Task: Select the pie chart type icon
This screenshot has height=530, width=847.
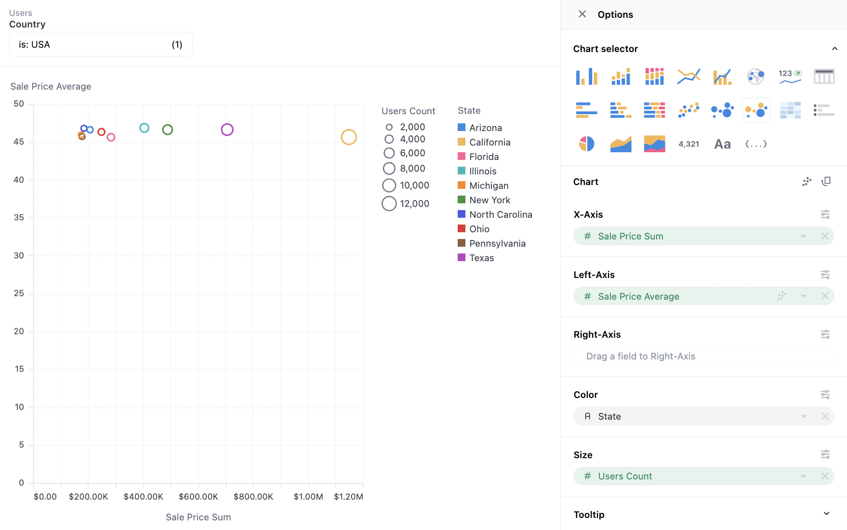Action: coord(586,144)
